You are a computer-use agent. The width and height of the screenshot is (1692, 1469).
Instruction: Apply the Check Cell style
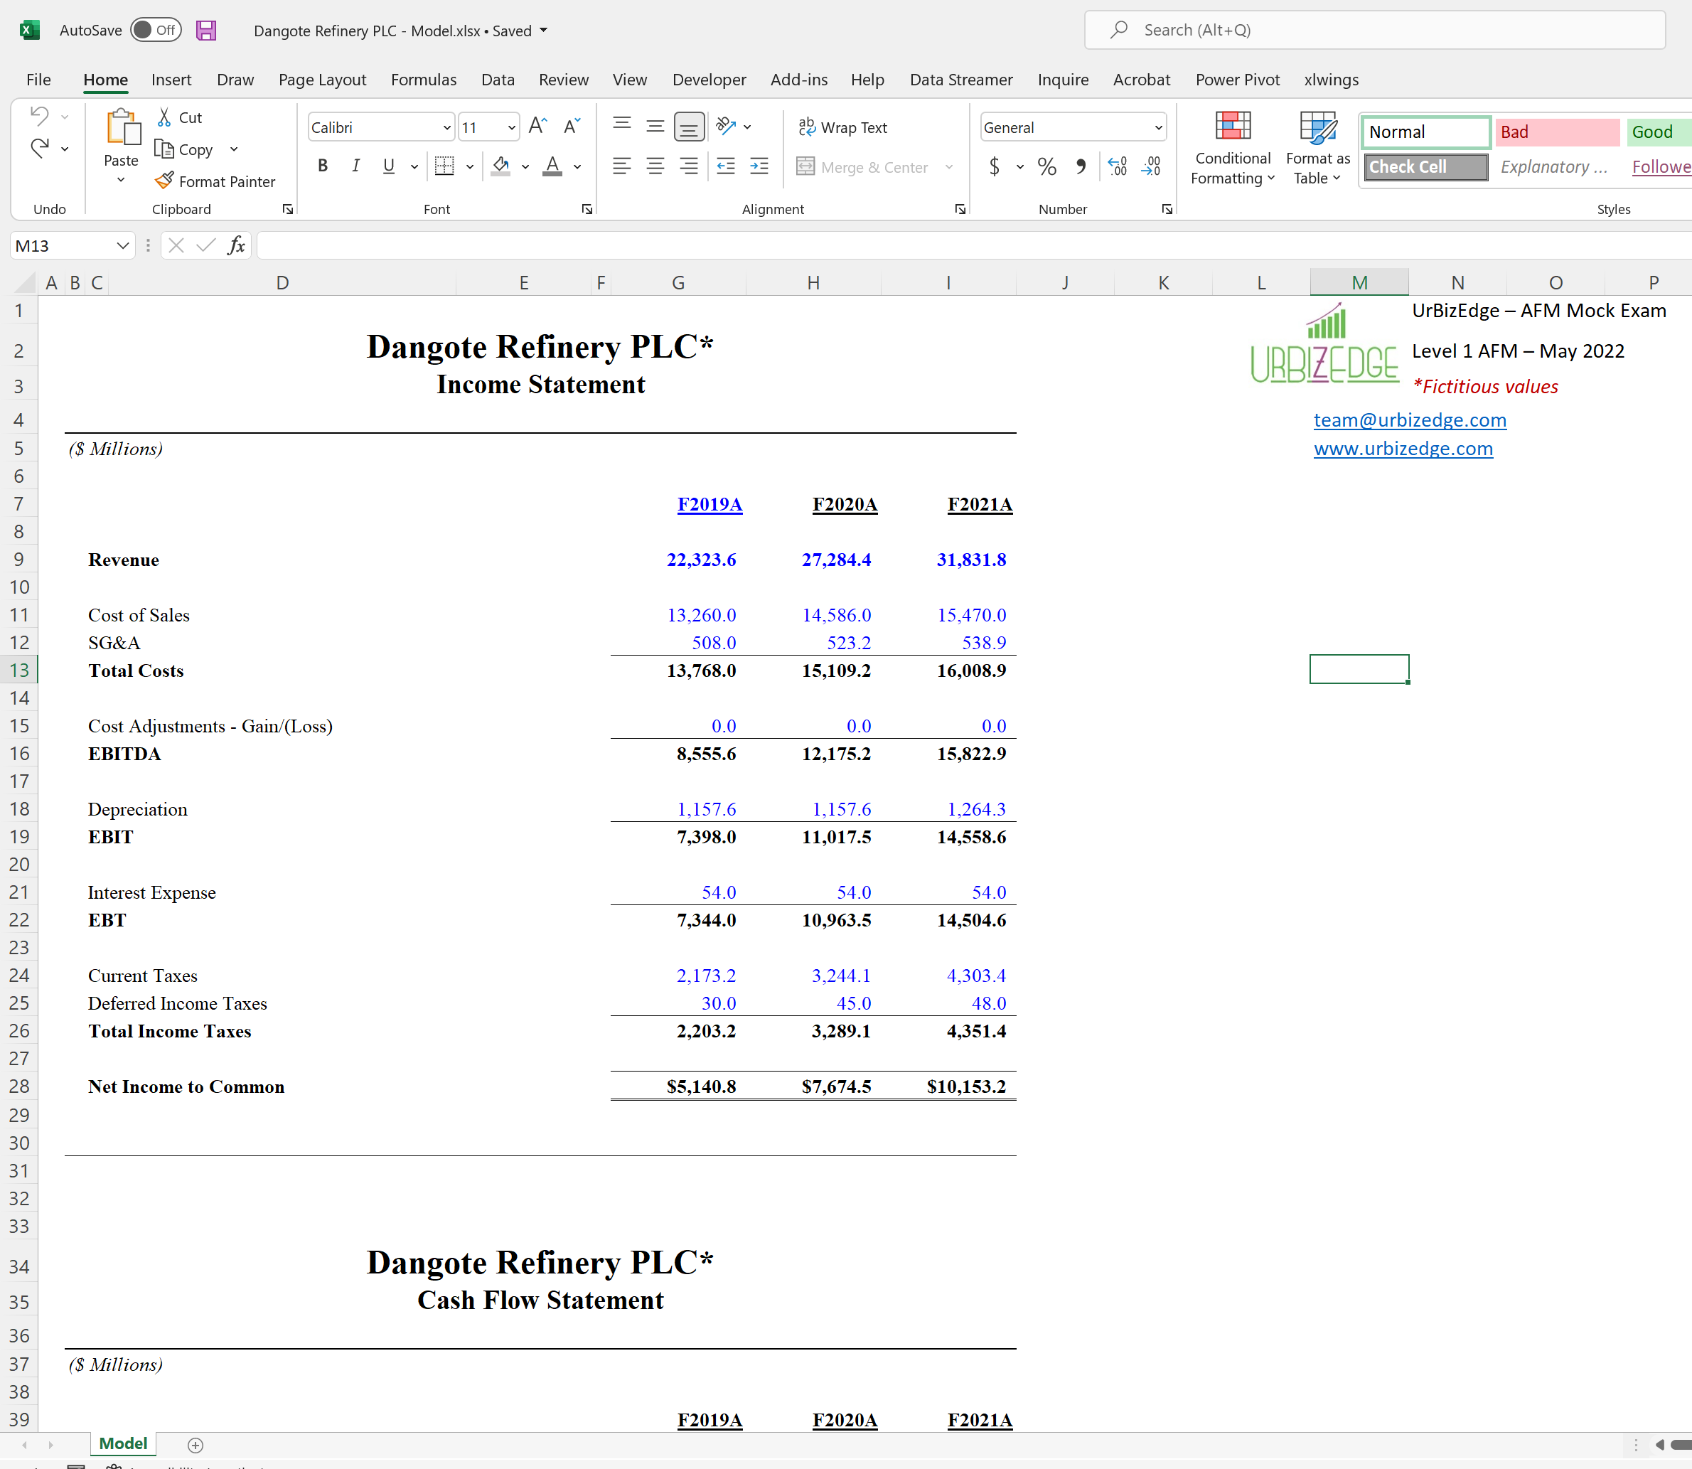tap(1425, 166)
